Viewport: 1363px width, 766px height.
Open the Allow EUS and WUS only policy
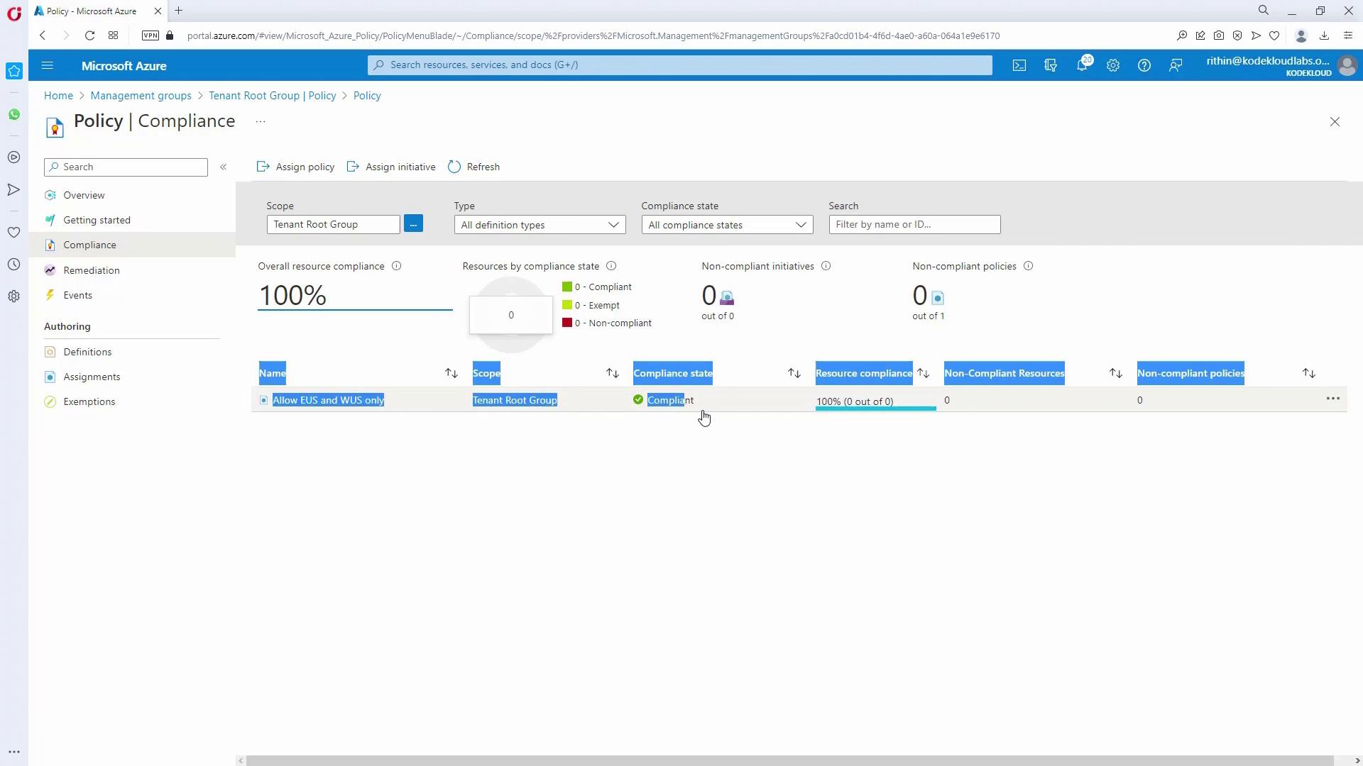coord(328,400)
